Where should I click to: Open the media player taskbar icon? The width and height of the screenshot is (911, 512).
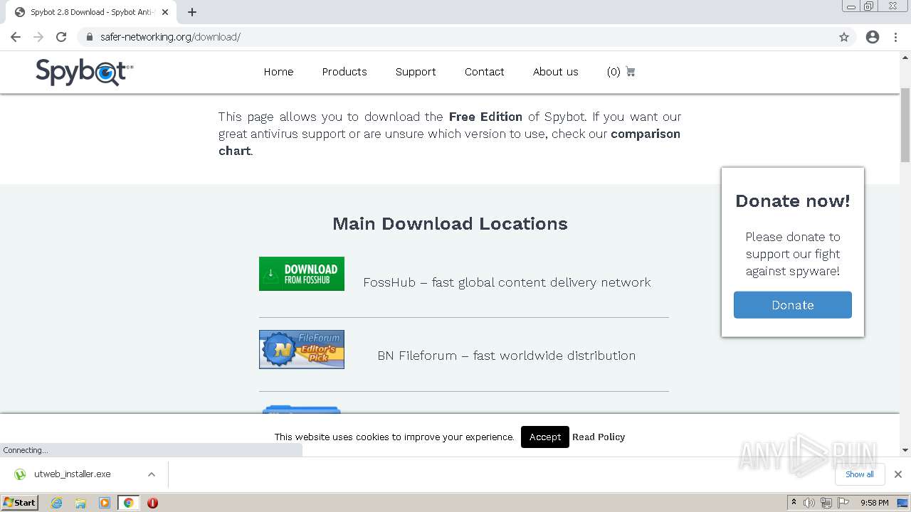[105, 503]
